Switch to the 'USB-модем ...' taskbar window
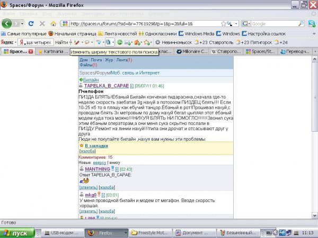 point(63,233)
